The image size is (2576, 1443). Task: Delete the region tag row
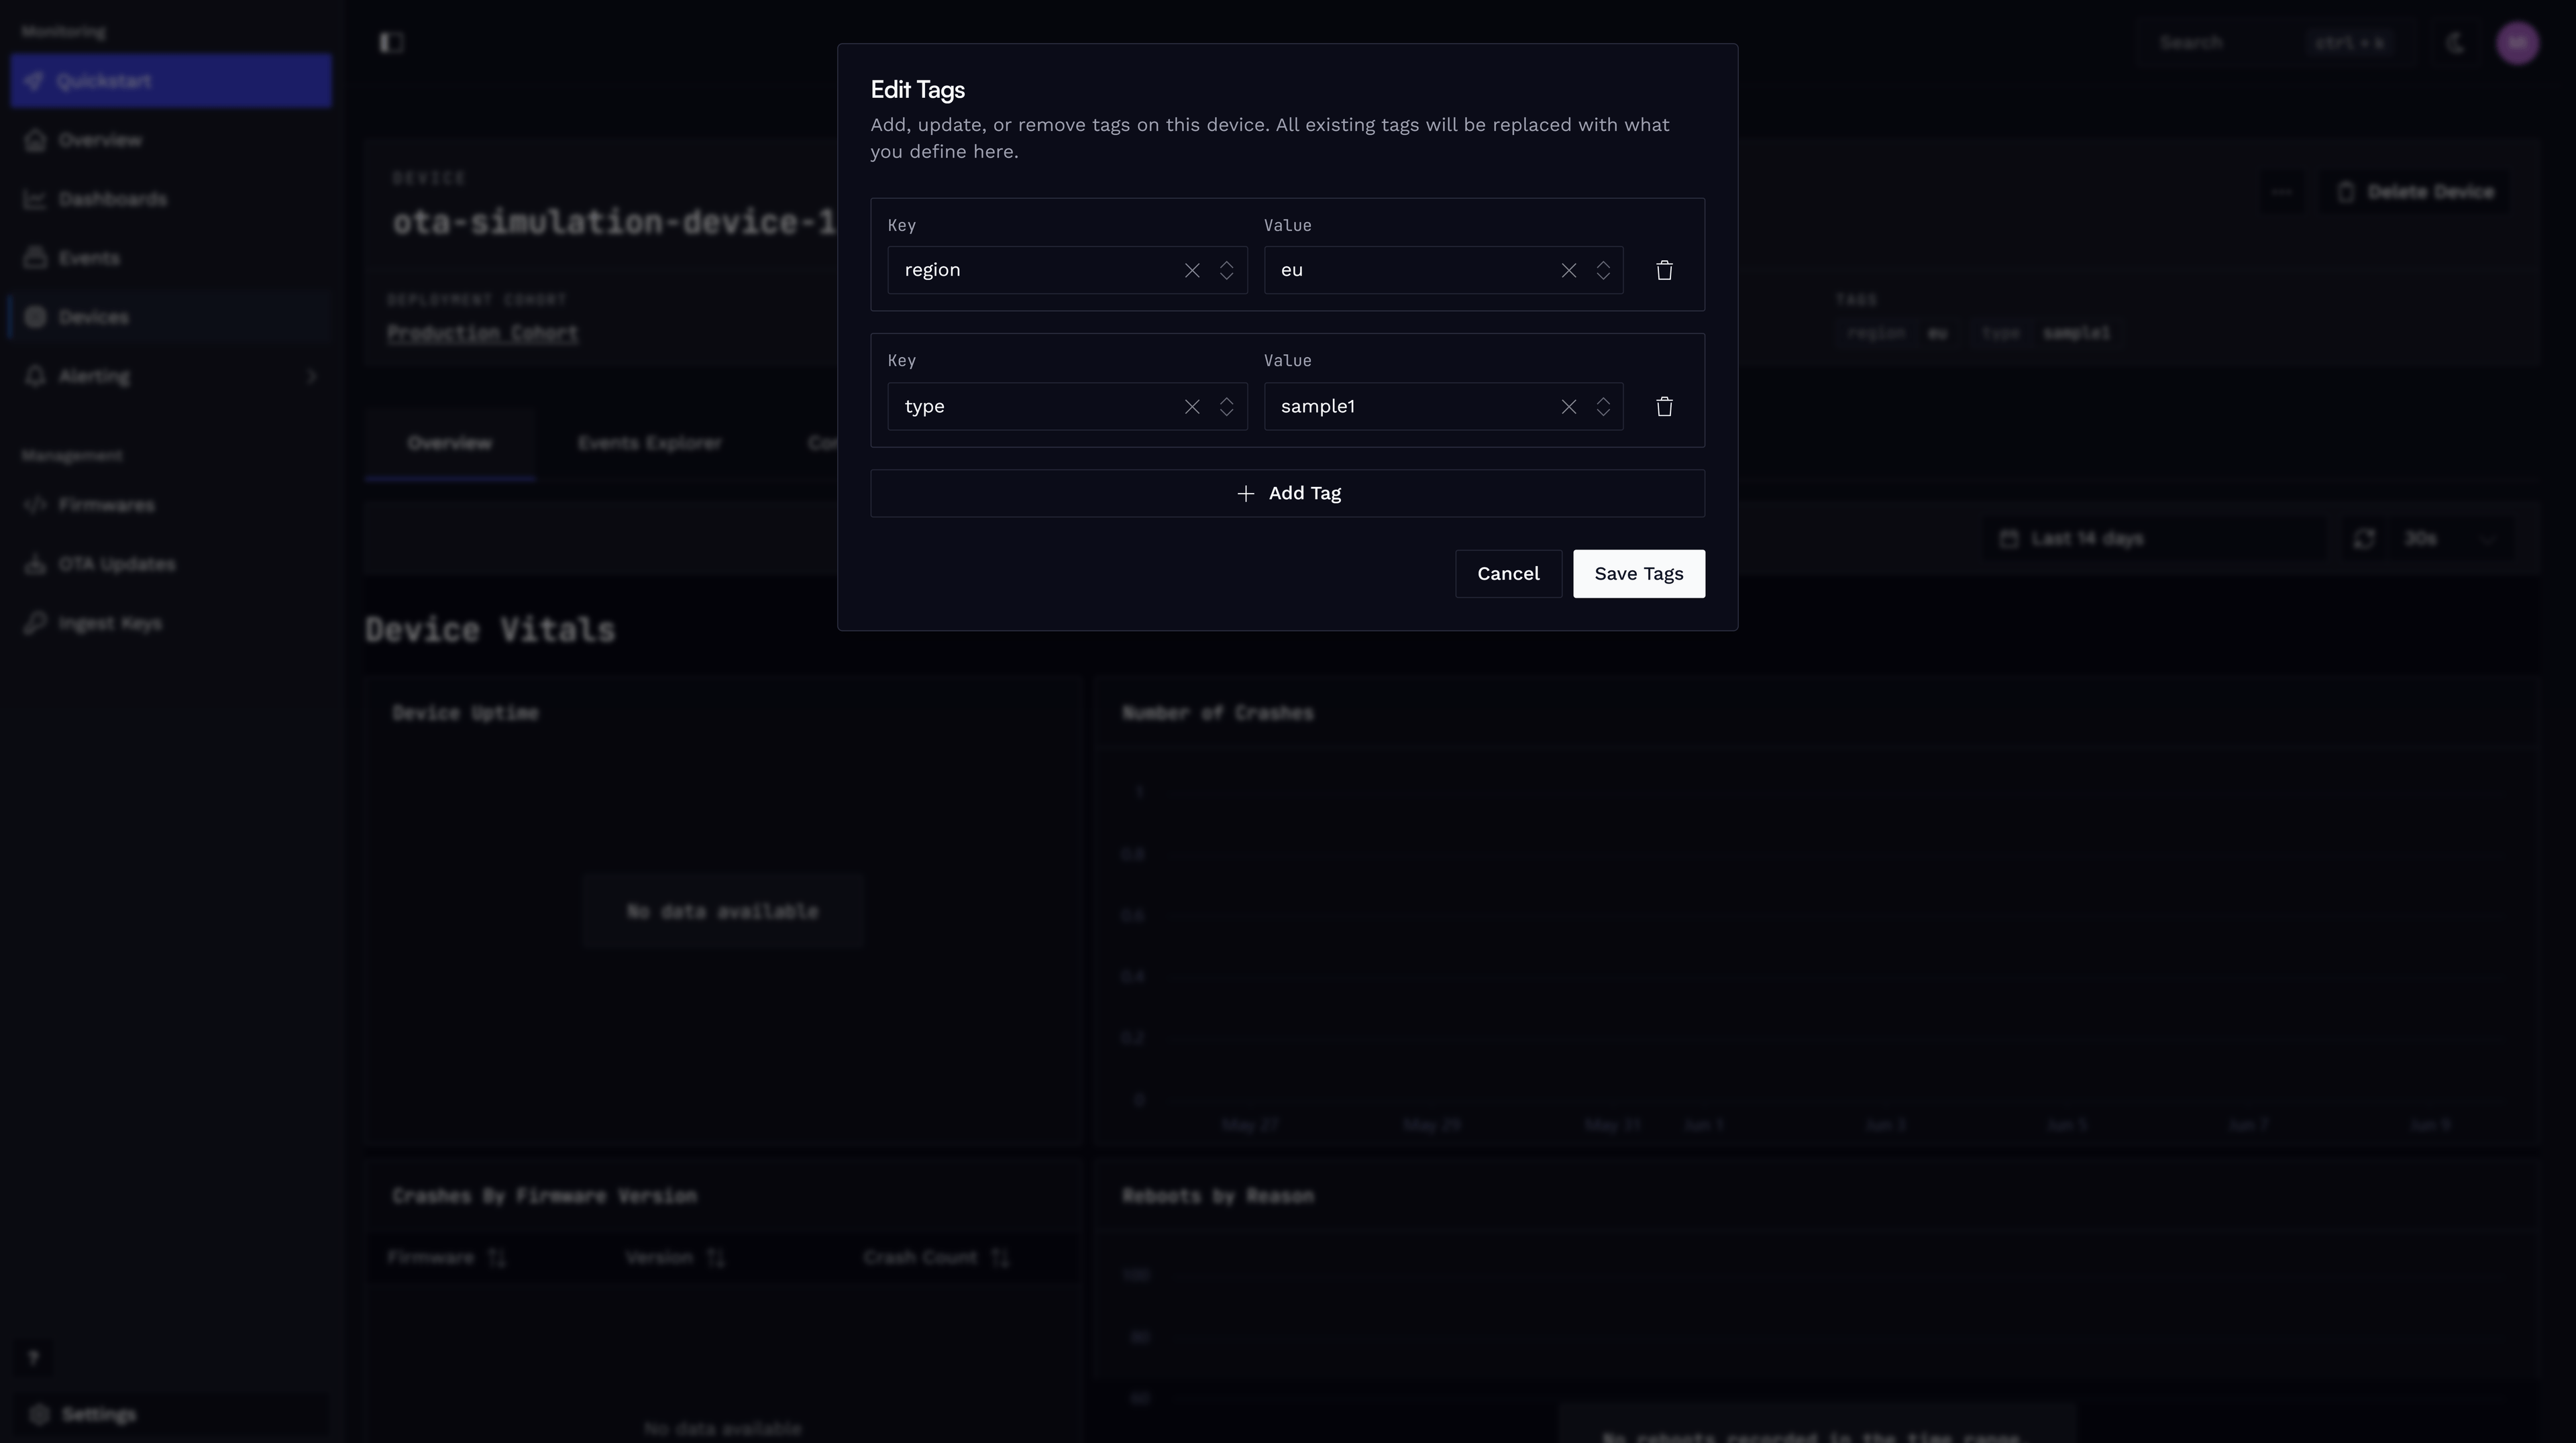1664,270
